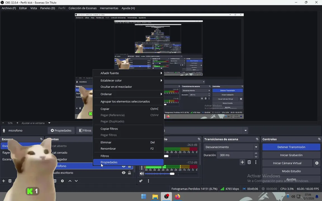
Task: Adjust volume slider of -26.9 dB channel
Action: (x=166, y=156)
